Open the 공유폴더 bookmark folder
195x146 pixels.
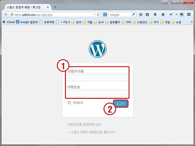click(x=113, y=22)
